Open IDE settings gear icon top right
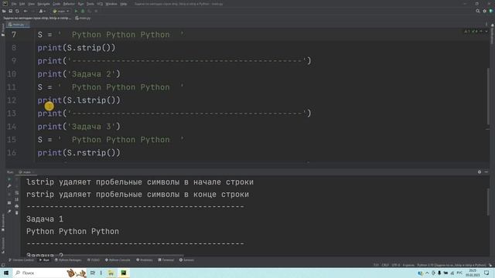 click(485, 11)
